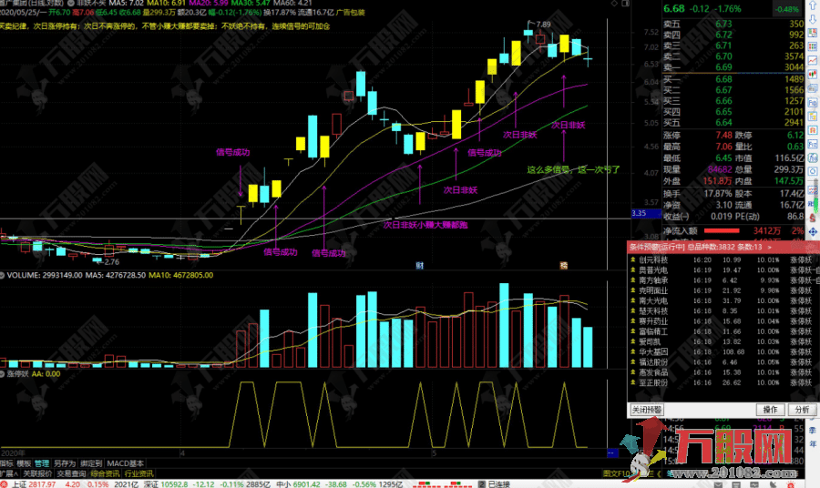The width and height of the screenshot is (820, 488).
Task: Open the candlestick chart icon in right sidebar
Action: click(813, 74)
